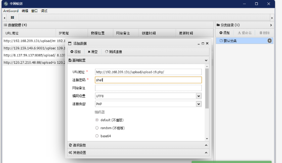Click 添加 in the 分类目录 panel
The height and width of the screenshot is (163, 282).
224,33
